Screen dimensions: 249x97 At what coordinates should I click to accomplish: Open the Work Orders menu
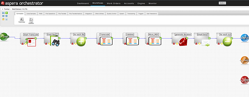(113, 3)
